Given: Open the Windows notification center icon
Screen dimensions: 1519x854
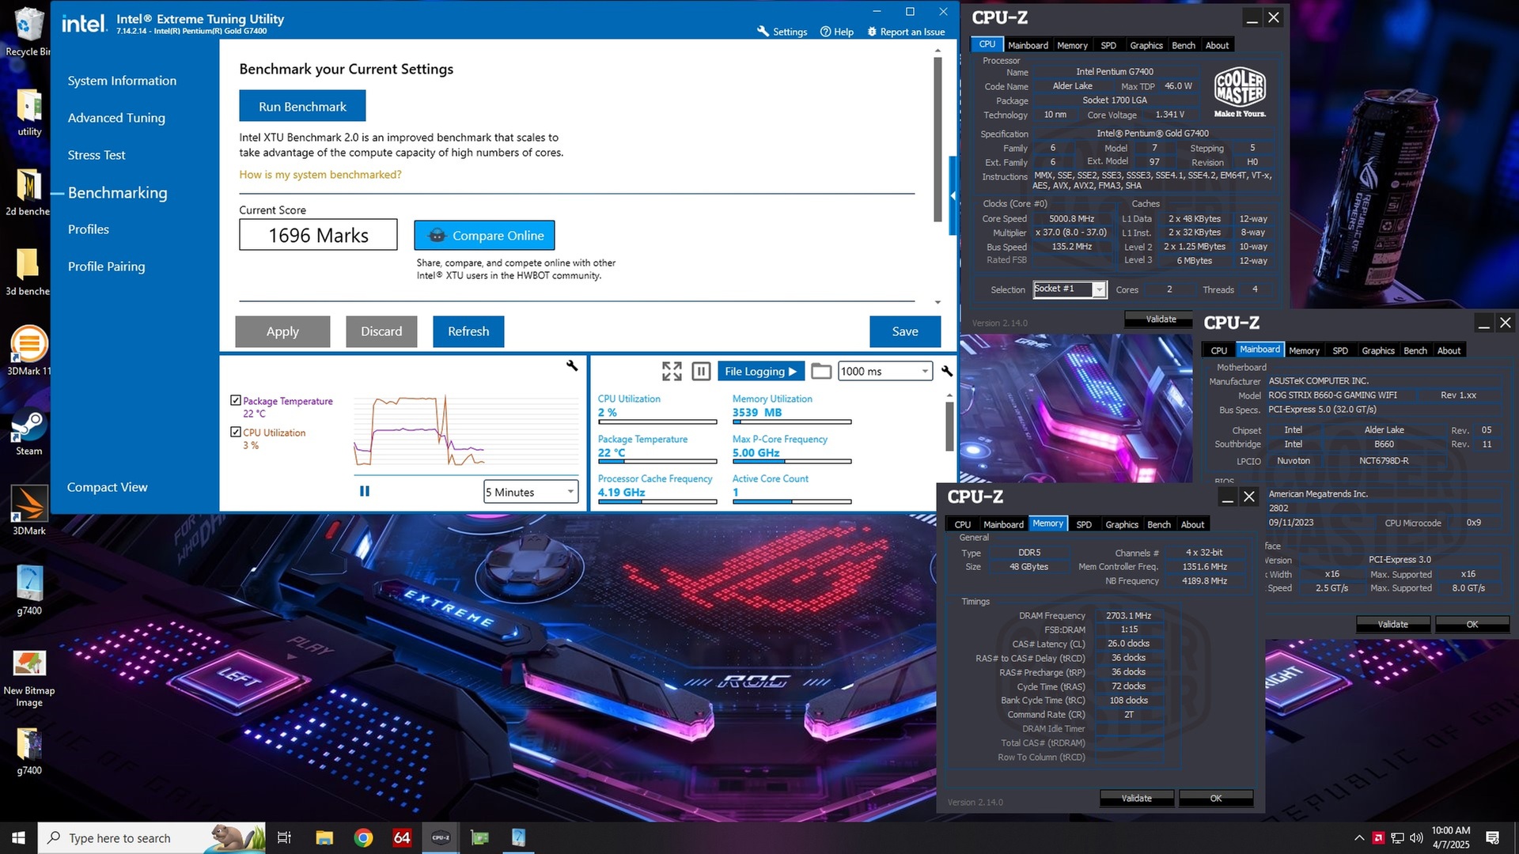Looking at the screenshot, I should [1493, 838].
